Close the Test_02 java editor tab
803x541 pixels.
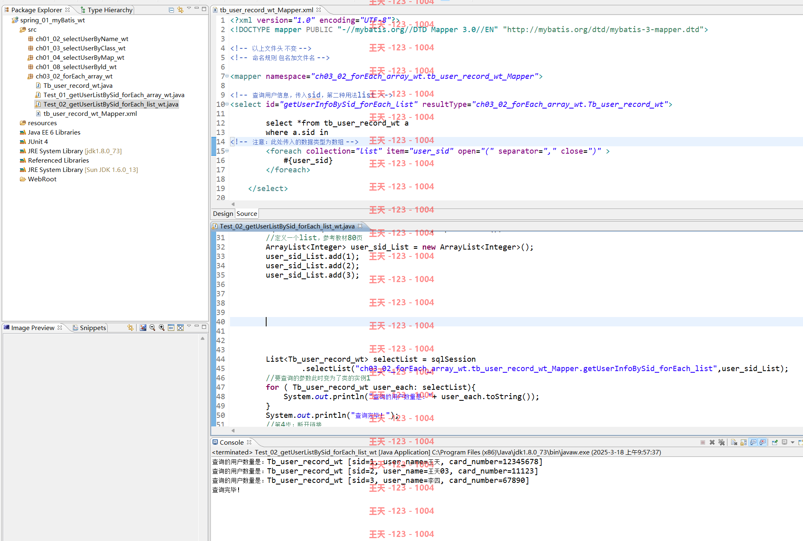click(x=360, y=226)
